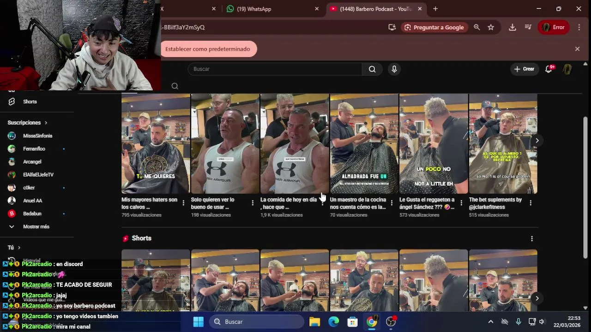This screenshot has width=591, height=332.
Task: Click Windows taskbar Buscar search box
Action: tap(257, 322)
